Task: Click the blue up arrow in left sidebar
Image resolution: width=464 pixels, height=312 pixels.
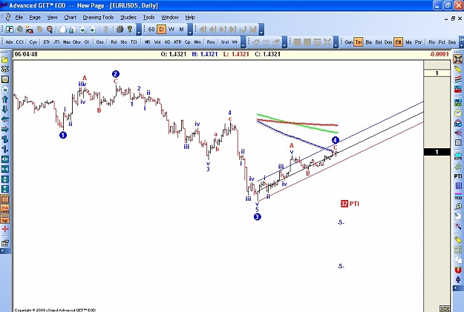Action: (4, 99)
